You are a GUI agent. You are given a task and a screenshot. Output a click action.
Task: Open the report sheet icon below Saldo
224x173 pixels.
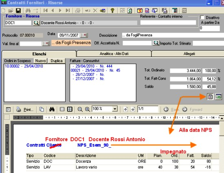pyautogui.click(x=210, y=97)
